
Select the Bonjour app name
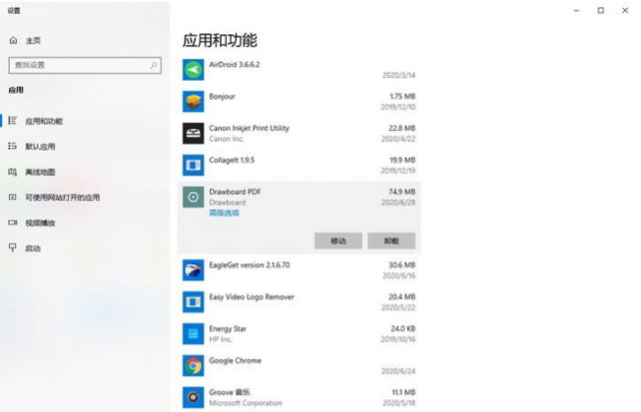coord(222,97)
